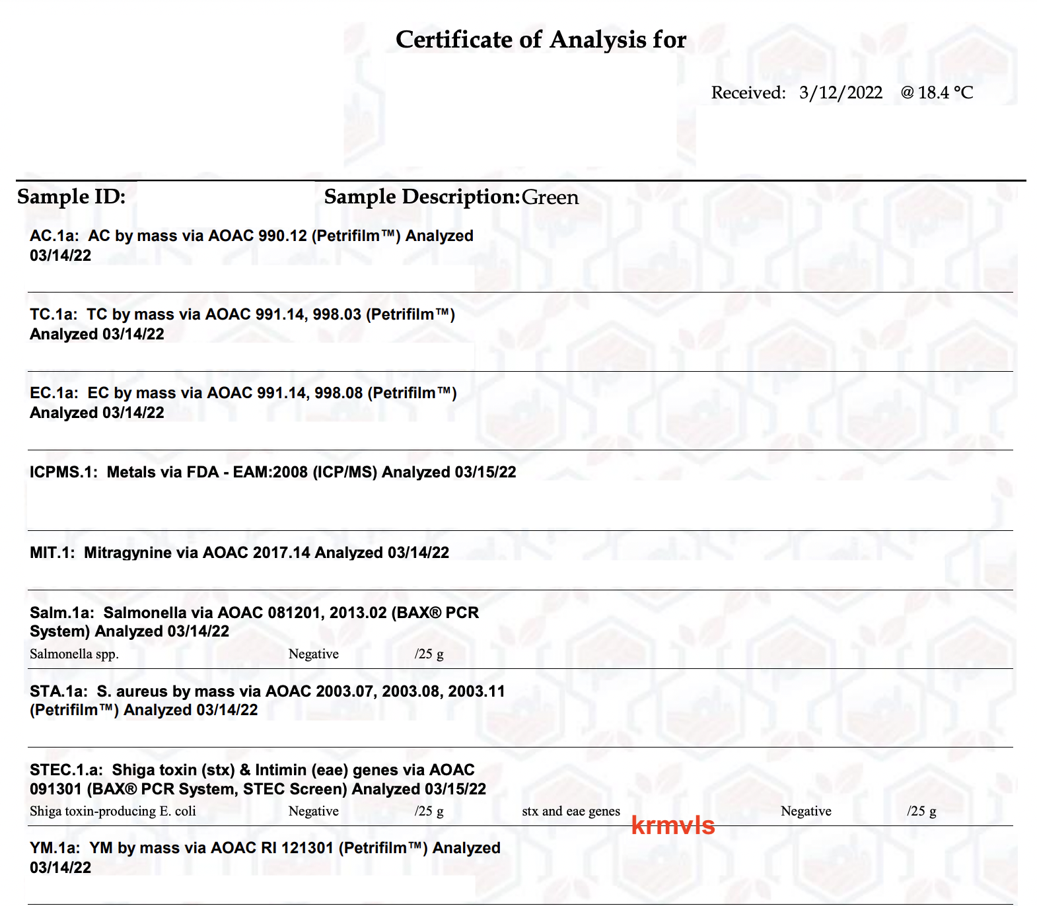This screenshot has height=906, width=1037.
Task: Click the '/25 g' unit in Salmonella row
Action: click(429, 654)
